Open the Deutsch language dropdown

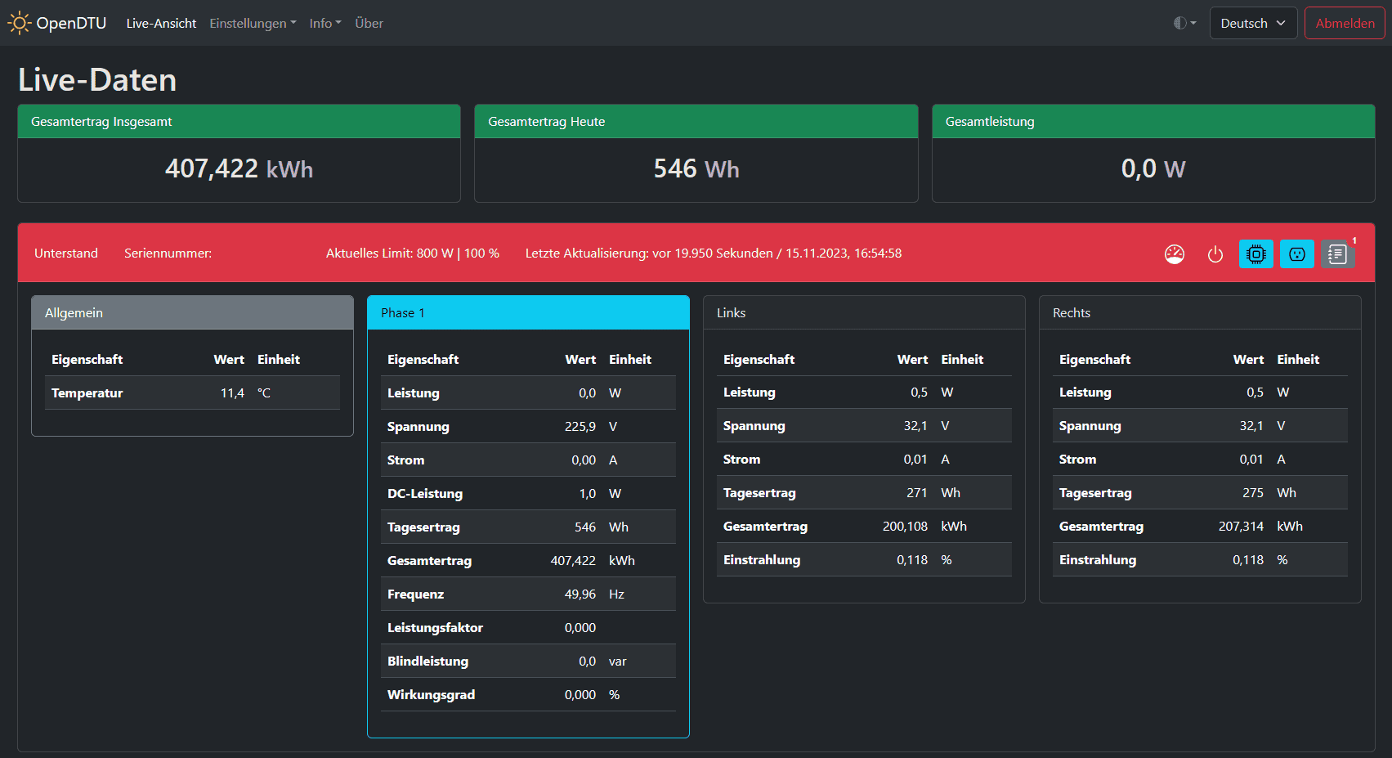pyautogui.click(x=1252, y=23)
